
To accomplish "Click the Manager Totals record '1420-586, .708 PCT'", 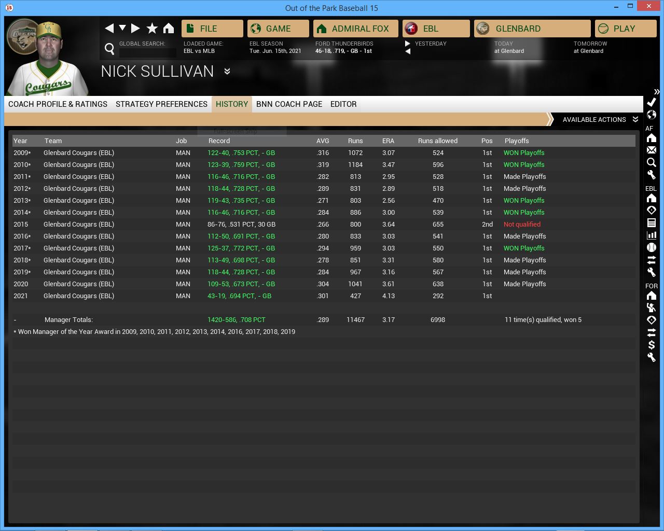I will 236,320.
